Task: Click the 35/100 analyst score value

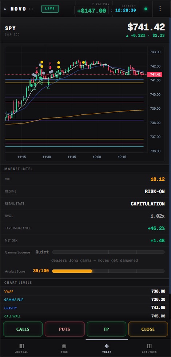Action: point(41,271)
